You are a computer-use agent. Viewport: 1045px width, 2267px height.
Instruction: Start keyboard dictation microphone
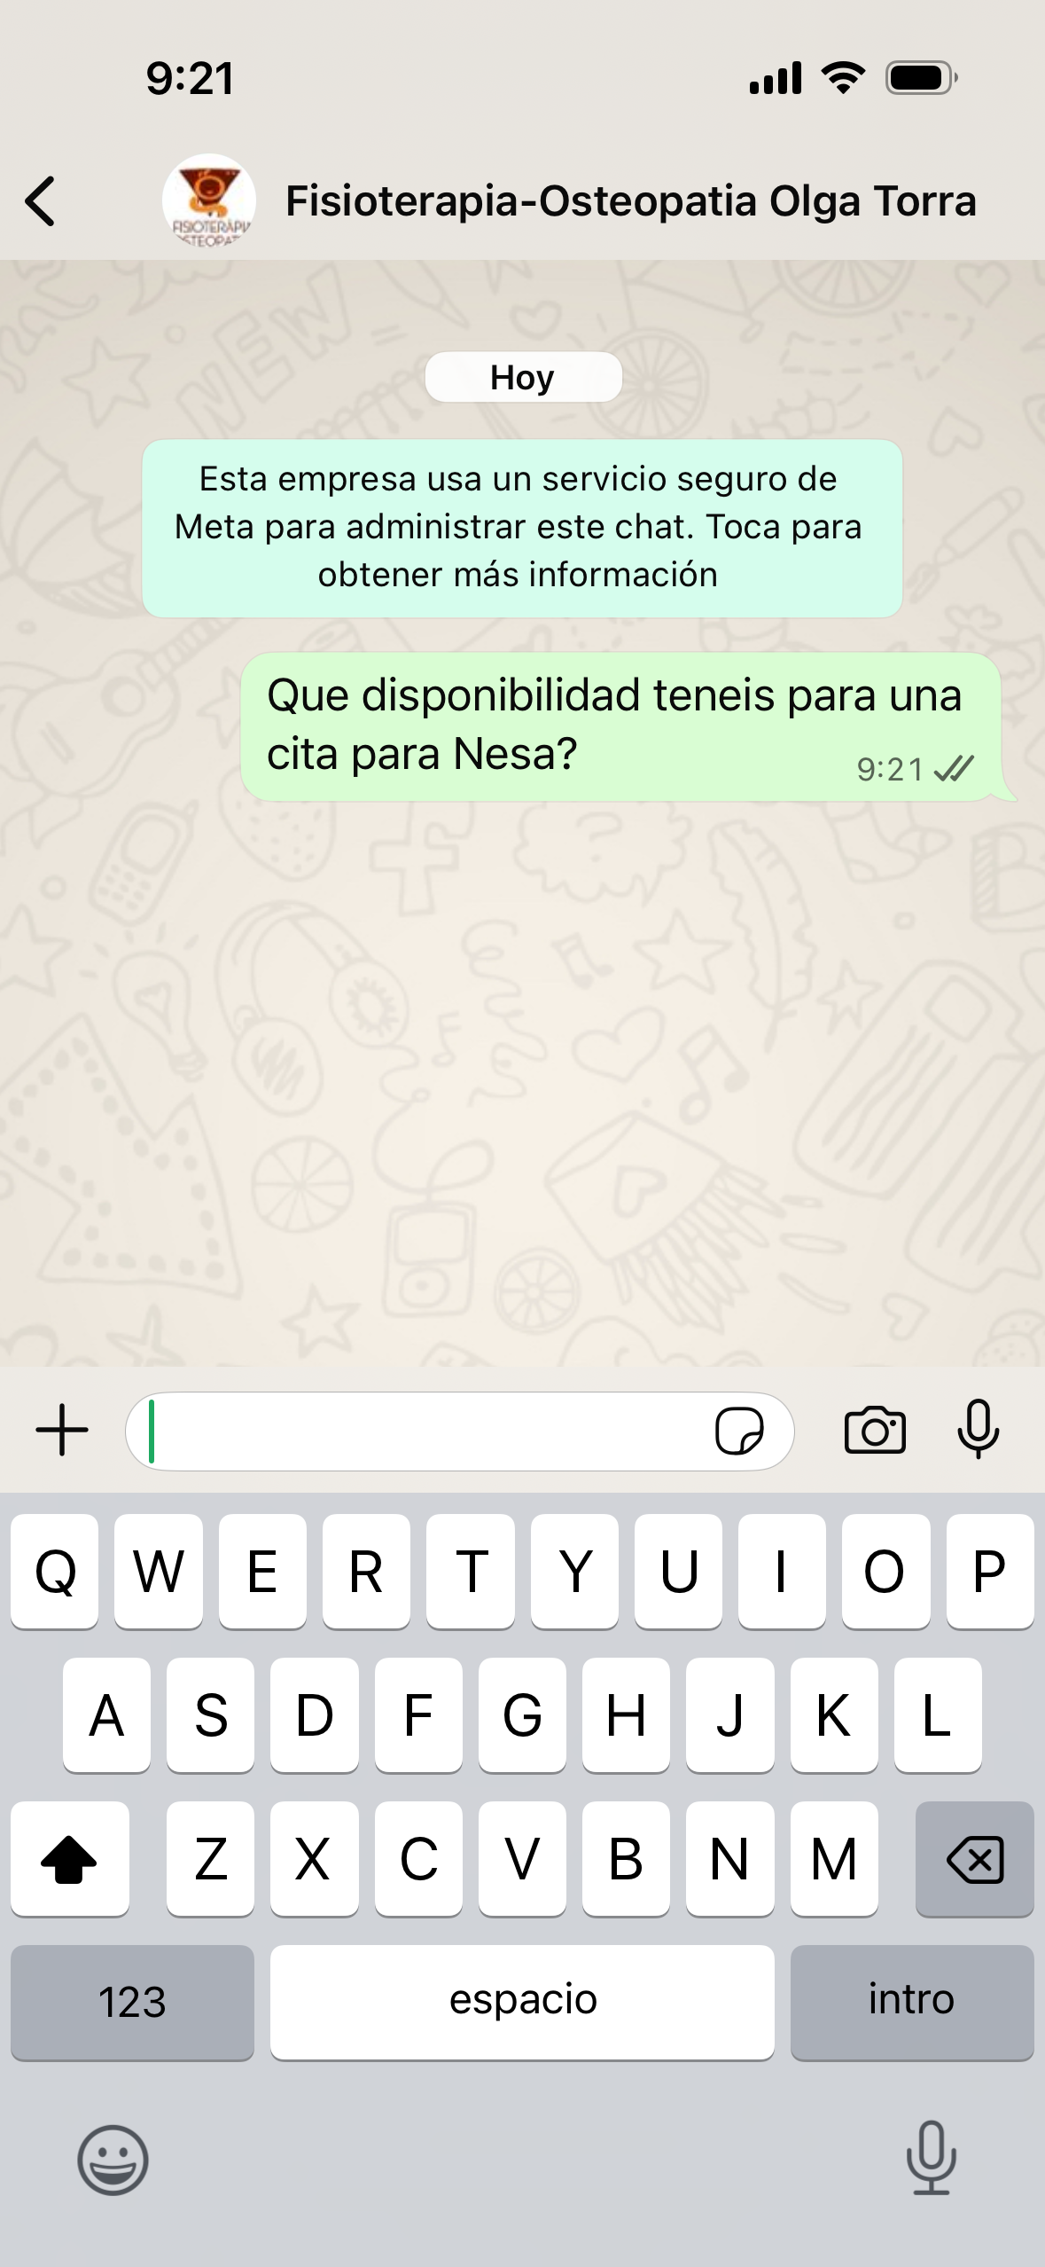[x=931, y=2158]
